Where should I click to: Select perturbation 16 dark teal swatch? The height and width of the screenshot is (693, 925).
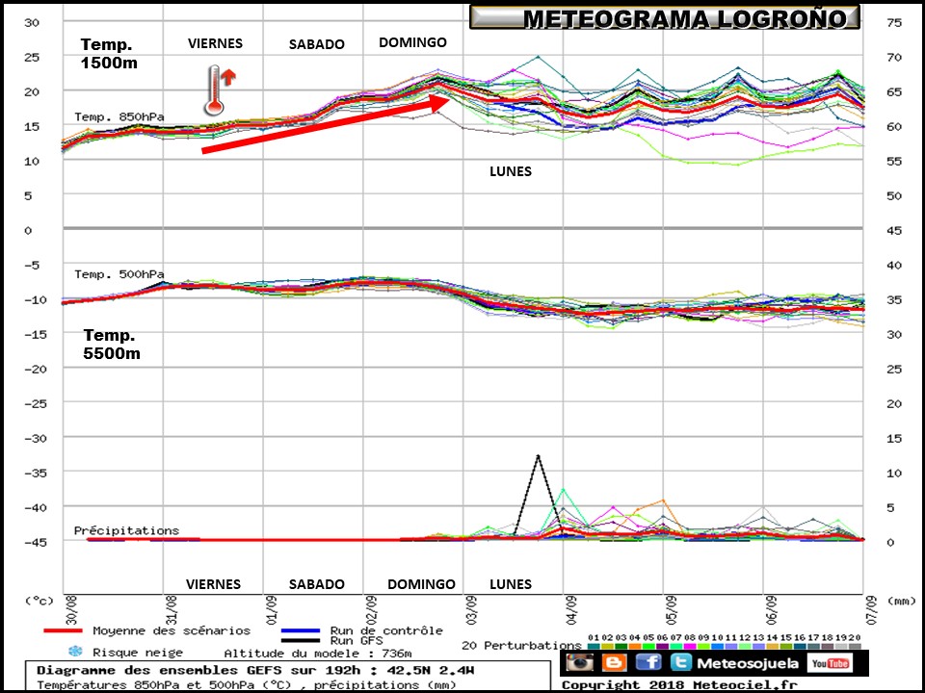coord(800,647)
